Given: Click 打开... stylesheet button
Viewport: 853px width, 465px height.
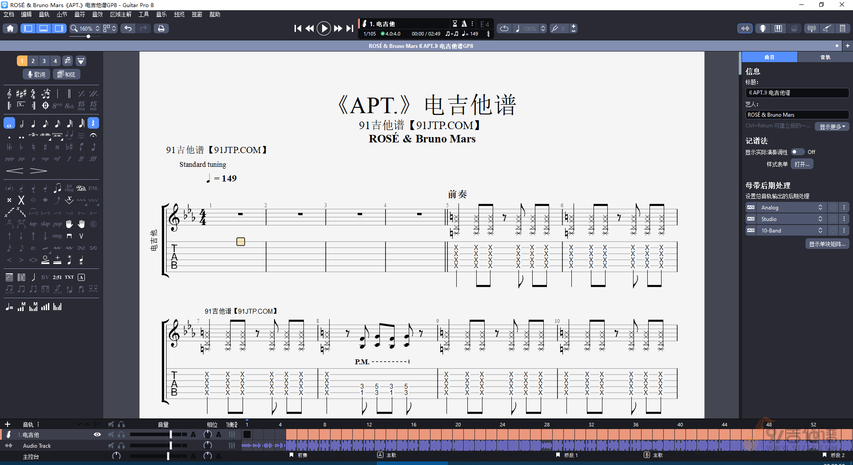Looking at the screenshot, I should click(x=802, y=164).
